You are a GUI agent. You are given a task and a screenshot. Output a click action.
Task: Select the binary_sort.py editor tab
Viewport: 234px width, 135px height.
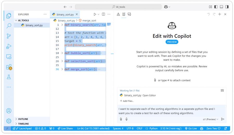[x=65, y=15]
